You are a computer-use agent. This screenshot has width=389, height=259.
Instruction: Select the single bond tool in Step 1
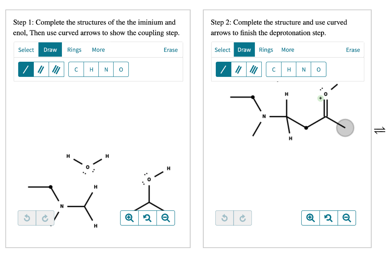[x=25, y=69]
